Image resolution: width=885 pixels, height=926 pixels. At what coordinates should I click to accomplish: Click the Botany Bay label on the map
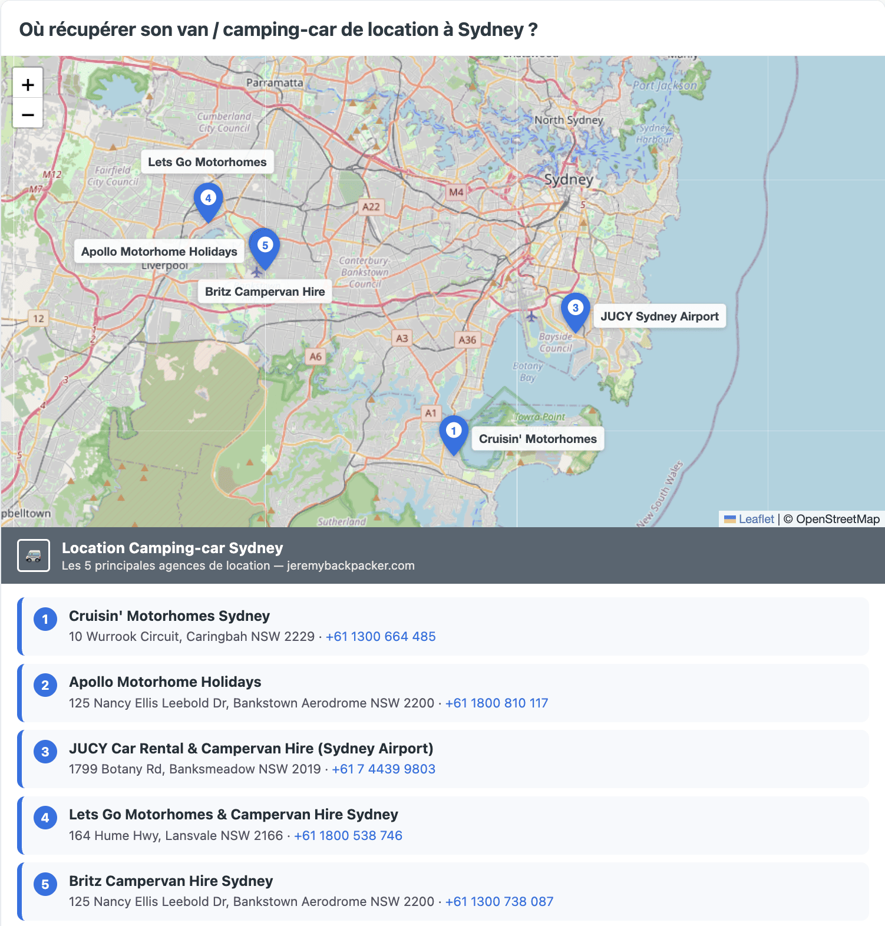527,372
